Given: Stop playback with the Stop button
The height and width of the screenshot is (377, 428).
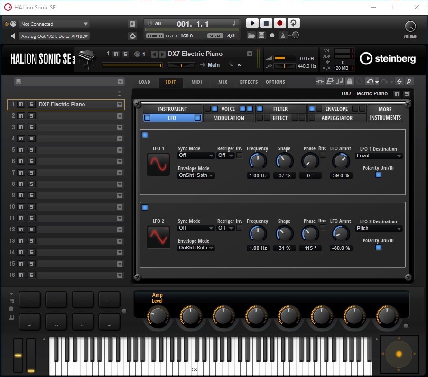Looking at the screenshot, I should [x=266, y=23].
